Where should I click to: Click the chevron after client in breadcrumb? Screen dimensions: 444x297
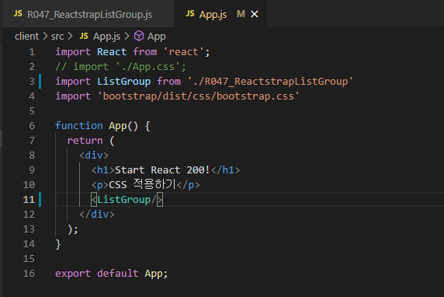(45, 36)
